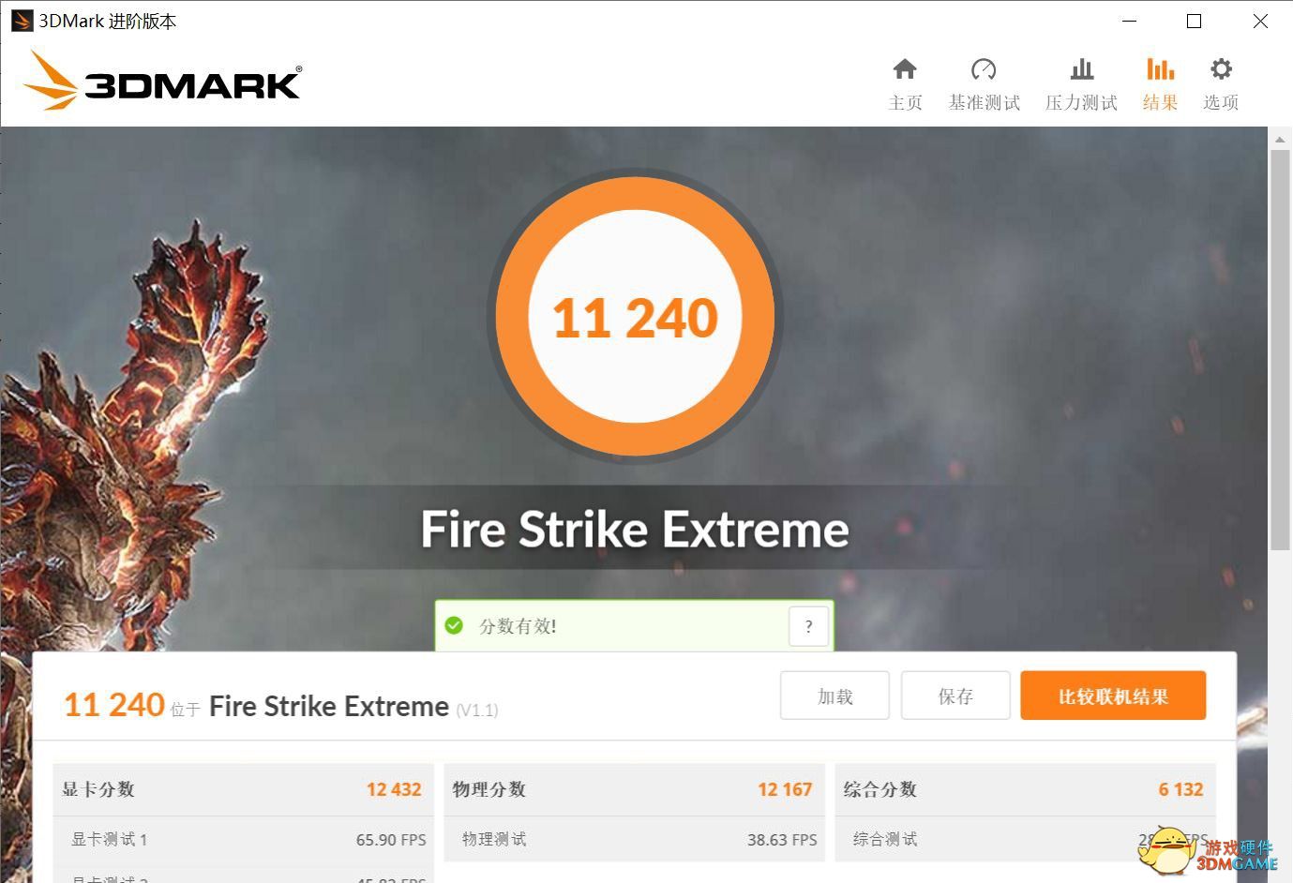The image size is (1293, 883).
Task: Click the question mark help button
Action: (x=808, y=626)
